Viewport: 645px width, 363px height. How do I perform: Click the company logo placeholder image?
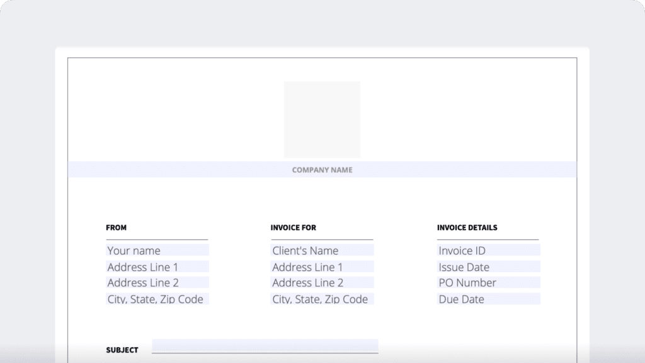[321, 118]
